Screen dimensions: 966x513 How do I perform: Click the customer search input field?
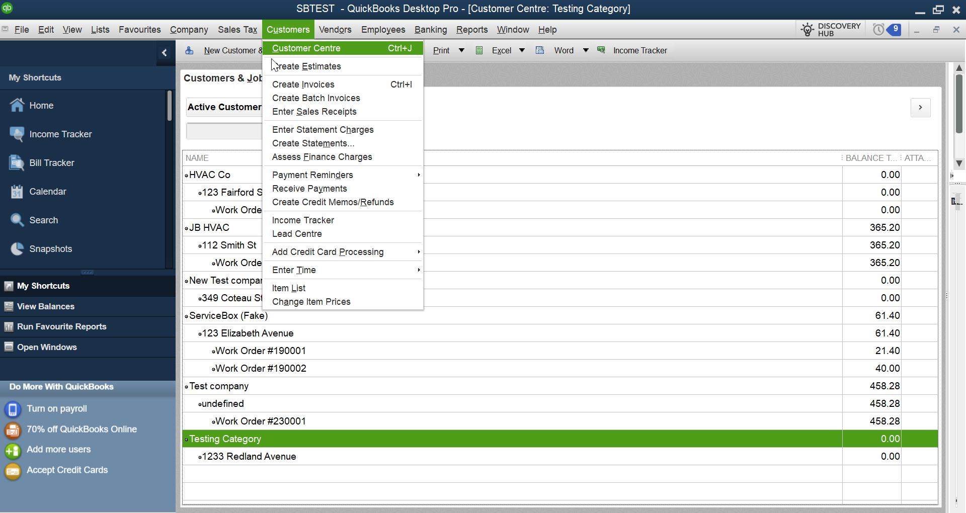(224, 131)
